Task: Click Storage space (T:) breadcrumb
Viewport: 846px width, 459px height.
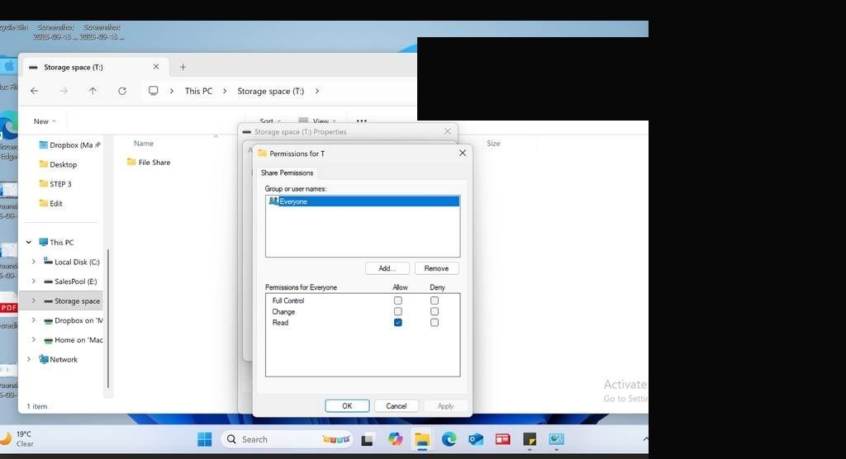Action: coord(271,91)
